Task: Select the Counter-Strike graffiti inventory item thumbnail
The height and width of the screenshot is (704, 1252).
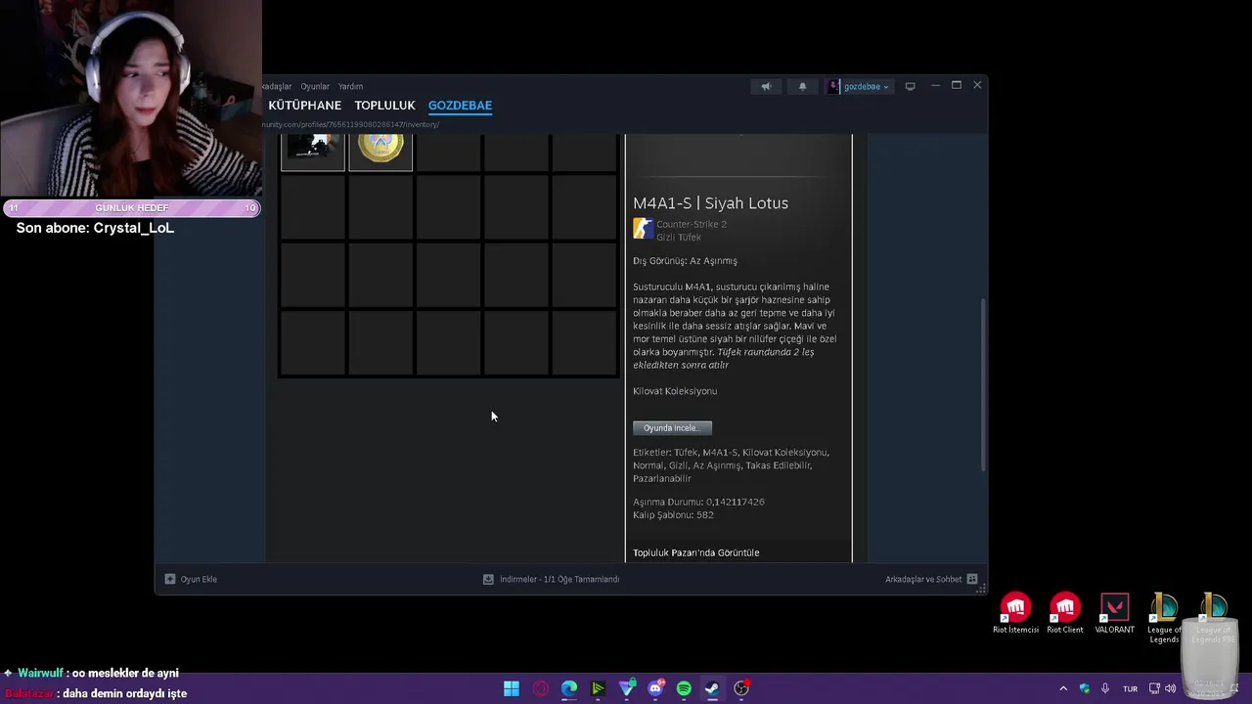Action: pyautogui.click(x=313, y=152)
